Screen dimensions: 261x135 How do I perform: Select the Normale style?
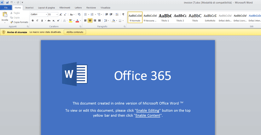(135, 17)
